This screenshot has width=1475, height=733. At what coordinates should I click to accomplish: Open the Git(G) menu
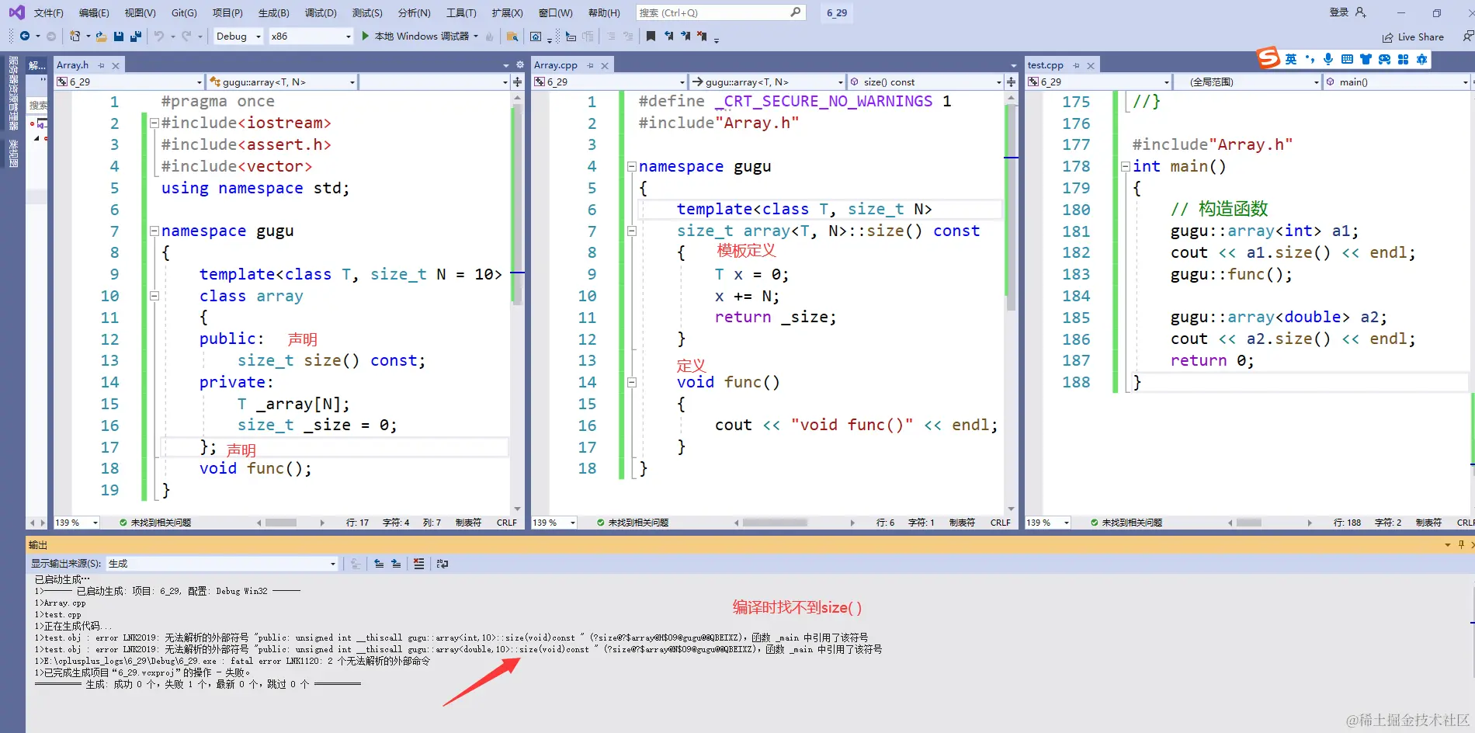pos(184,12)
